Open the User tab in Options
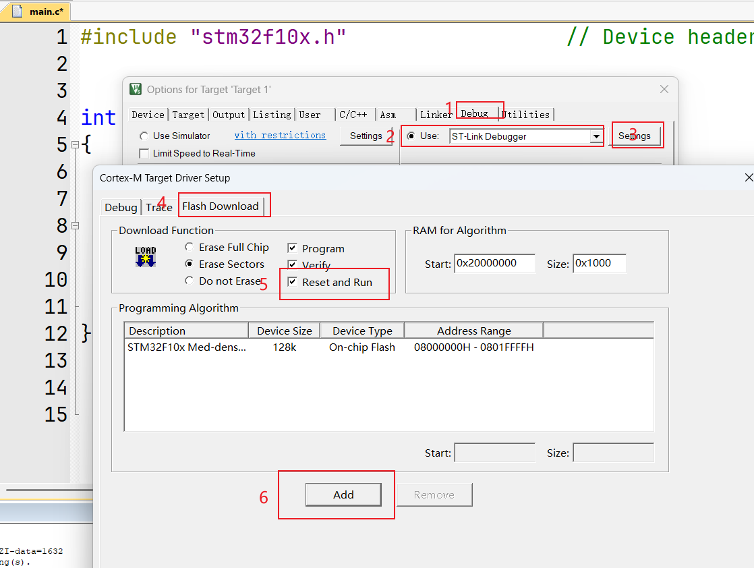Screen dimensions: 754x568 310,115
